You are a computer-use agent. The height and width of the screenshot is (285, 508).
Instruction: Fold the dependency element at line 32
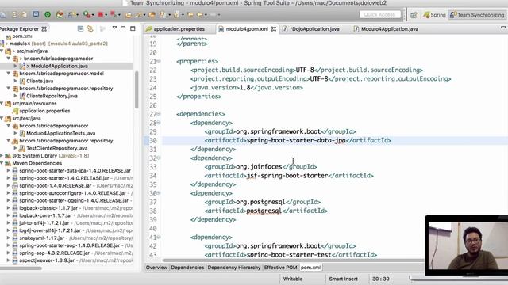coord(159,158)
